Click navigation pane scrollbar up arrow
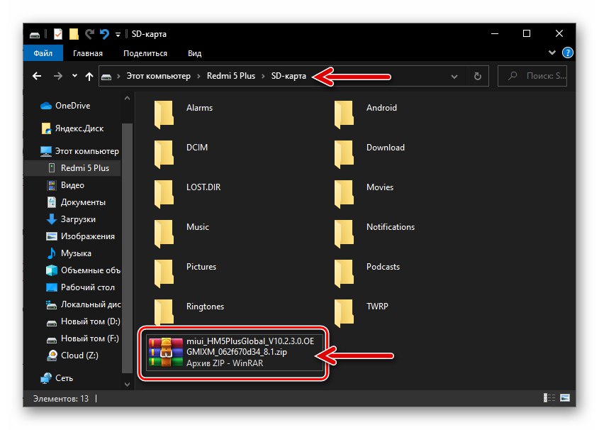 [x=127, y=98]
